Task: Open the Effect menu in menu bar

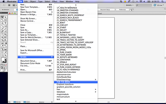Action: (x=55, y=1)
